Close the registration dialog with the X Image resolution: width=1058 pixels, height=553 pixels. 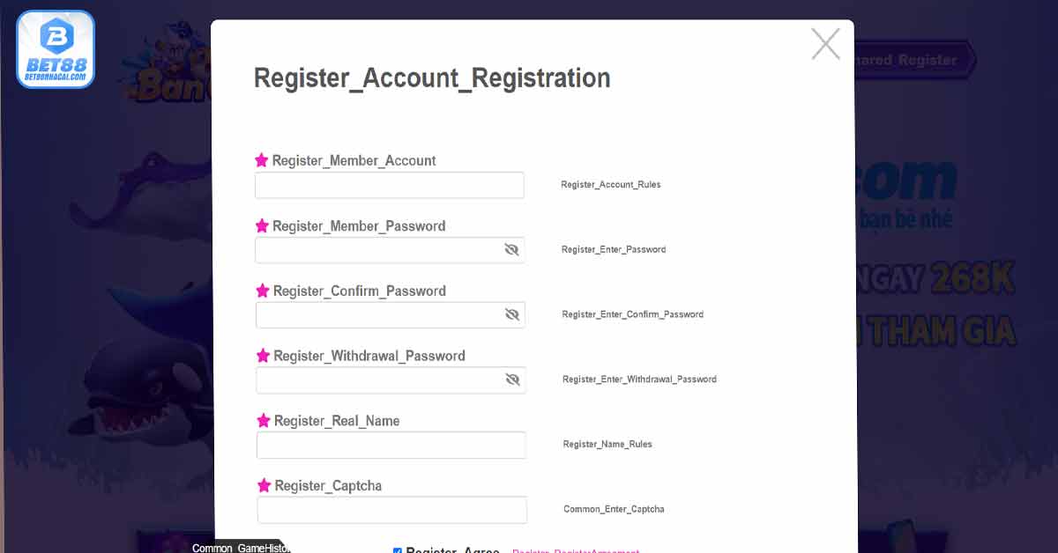825,44
